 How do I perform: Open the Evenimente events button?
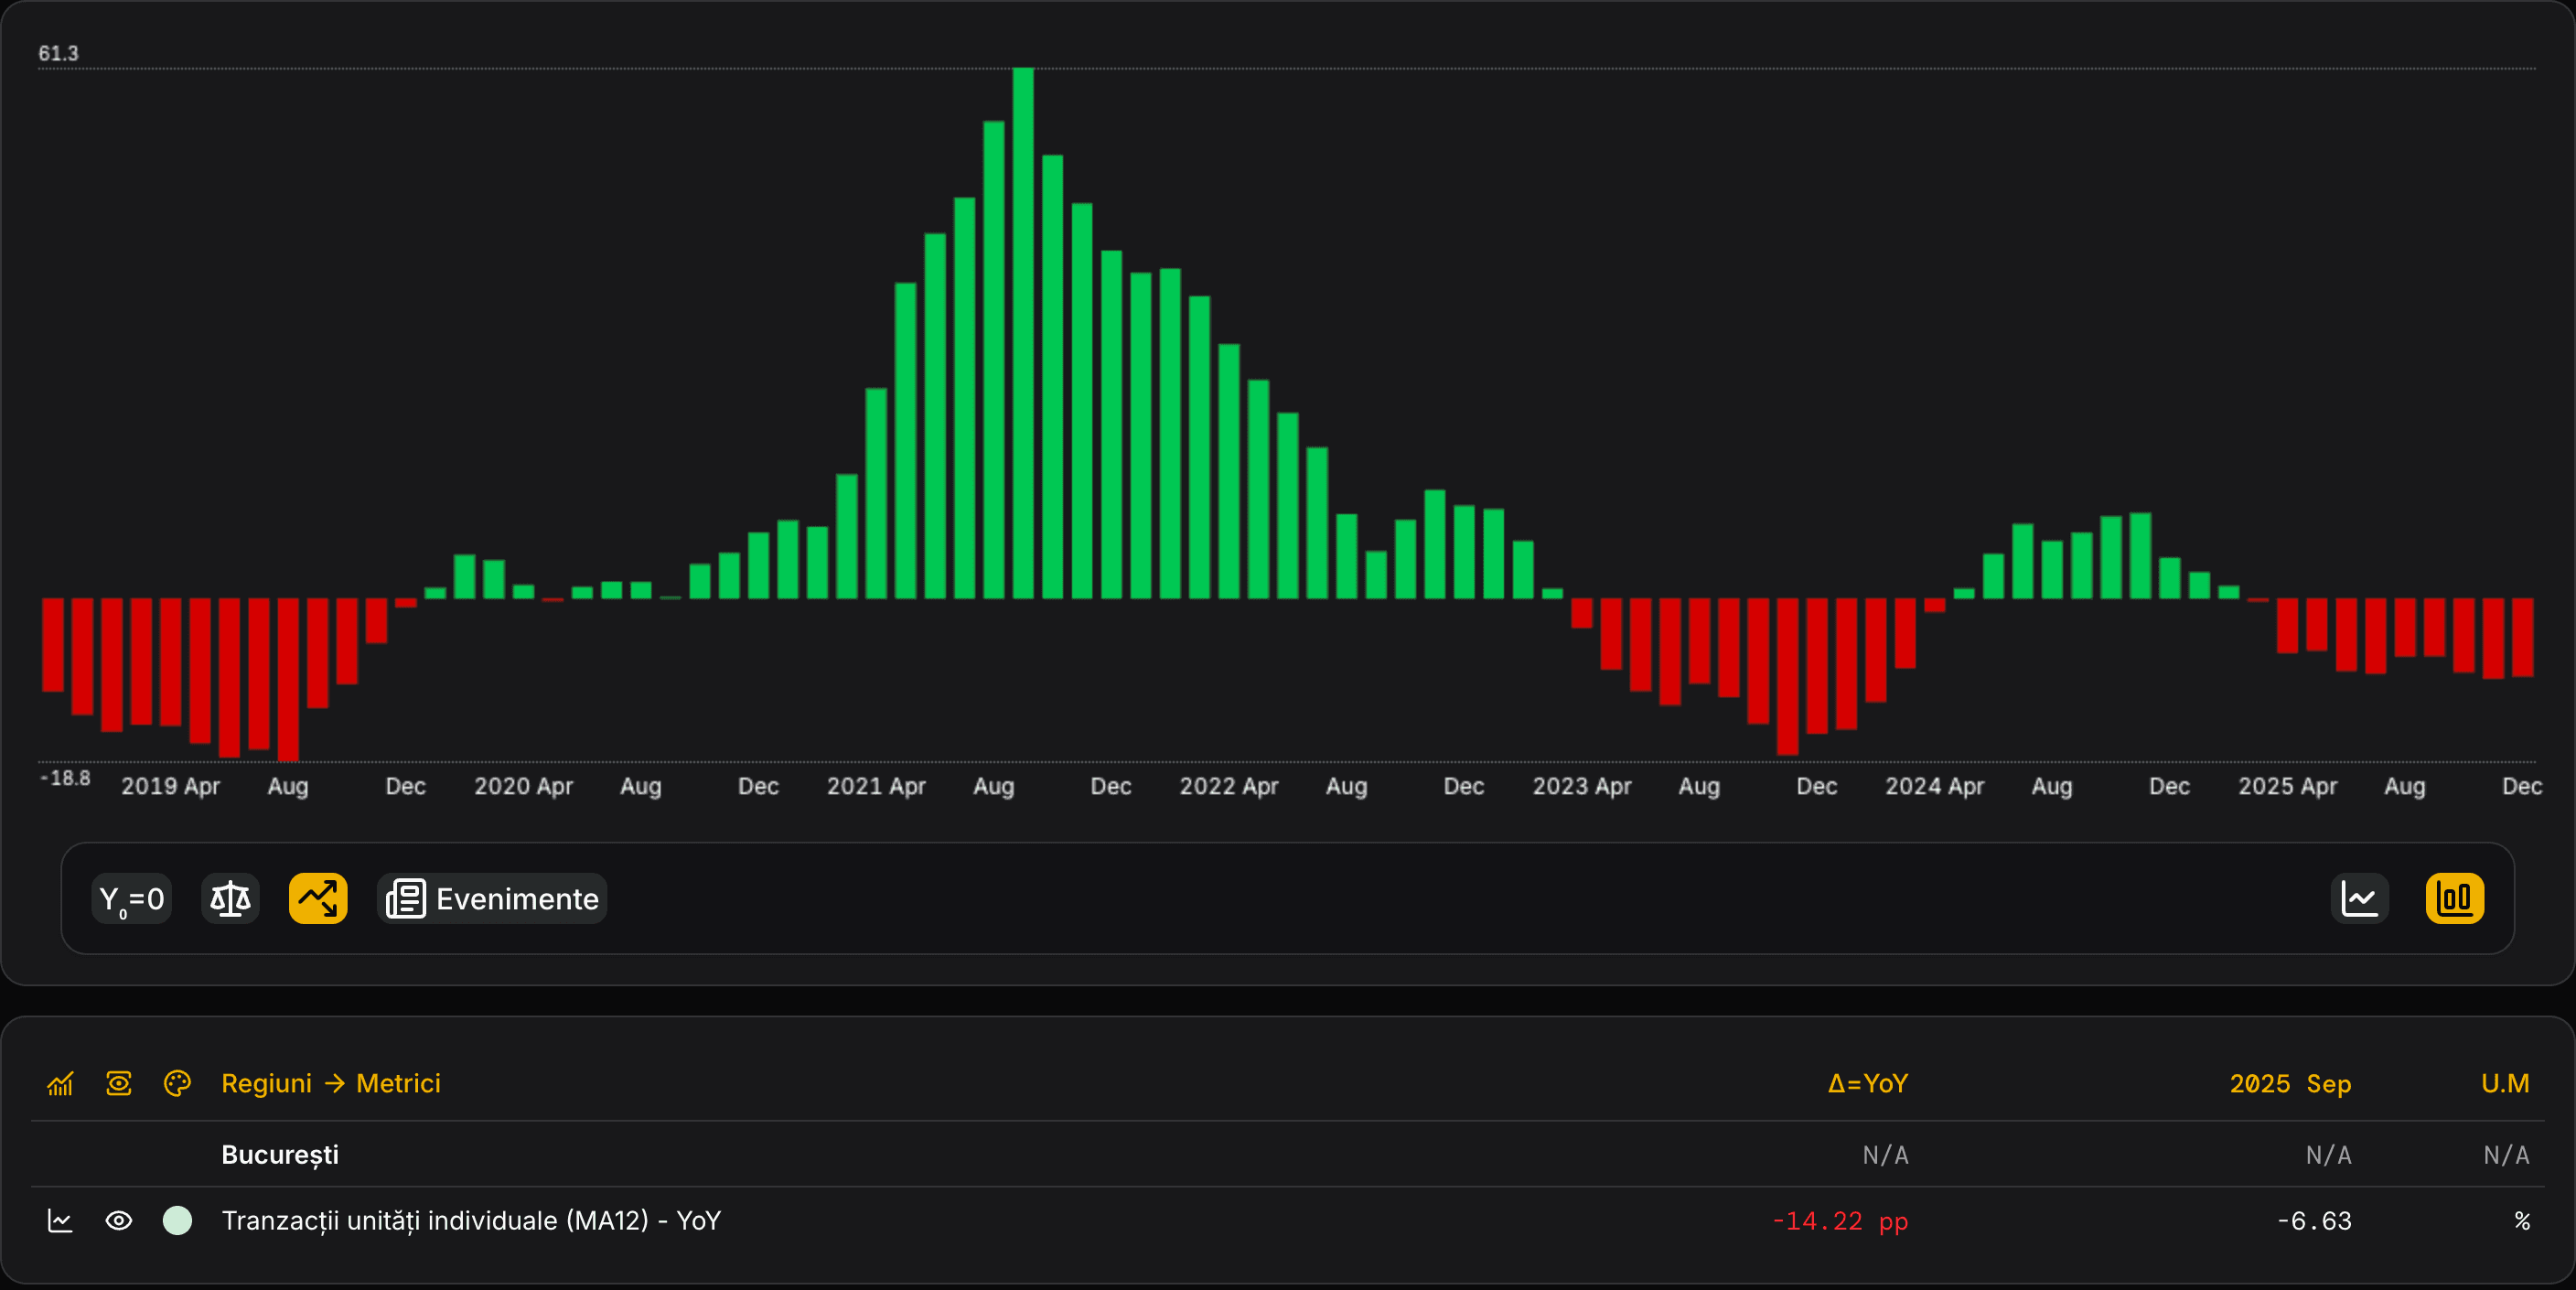(x=492, y=898)
